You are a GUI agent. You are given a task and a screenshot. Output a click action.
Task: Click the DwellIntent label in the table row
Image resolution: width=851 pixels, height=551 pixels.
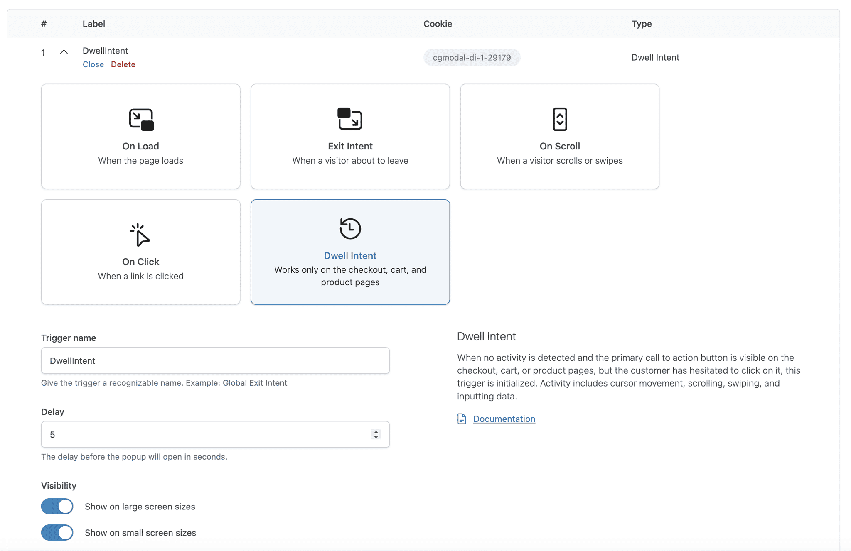105,51
